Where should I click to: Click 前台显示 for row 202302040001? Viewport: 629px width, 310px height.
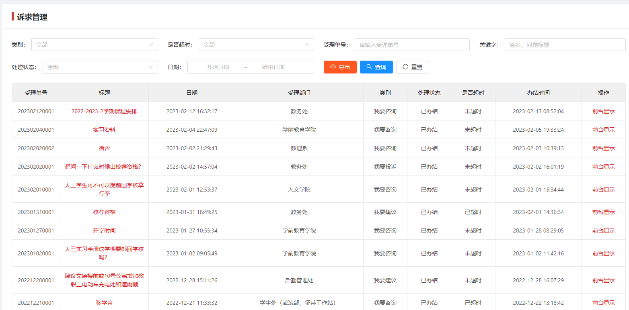[603, 130]
